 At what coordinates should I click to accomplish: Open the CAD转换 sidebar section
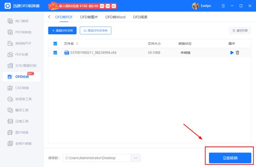click(x=18, y=88)
